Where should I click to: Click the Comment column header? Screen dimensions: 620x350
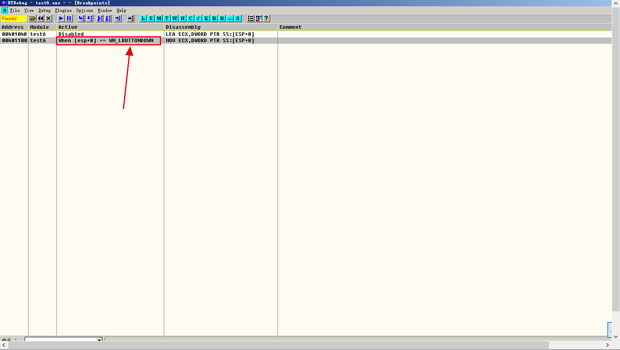(445, 27)
